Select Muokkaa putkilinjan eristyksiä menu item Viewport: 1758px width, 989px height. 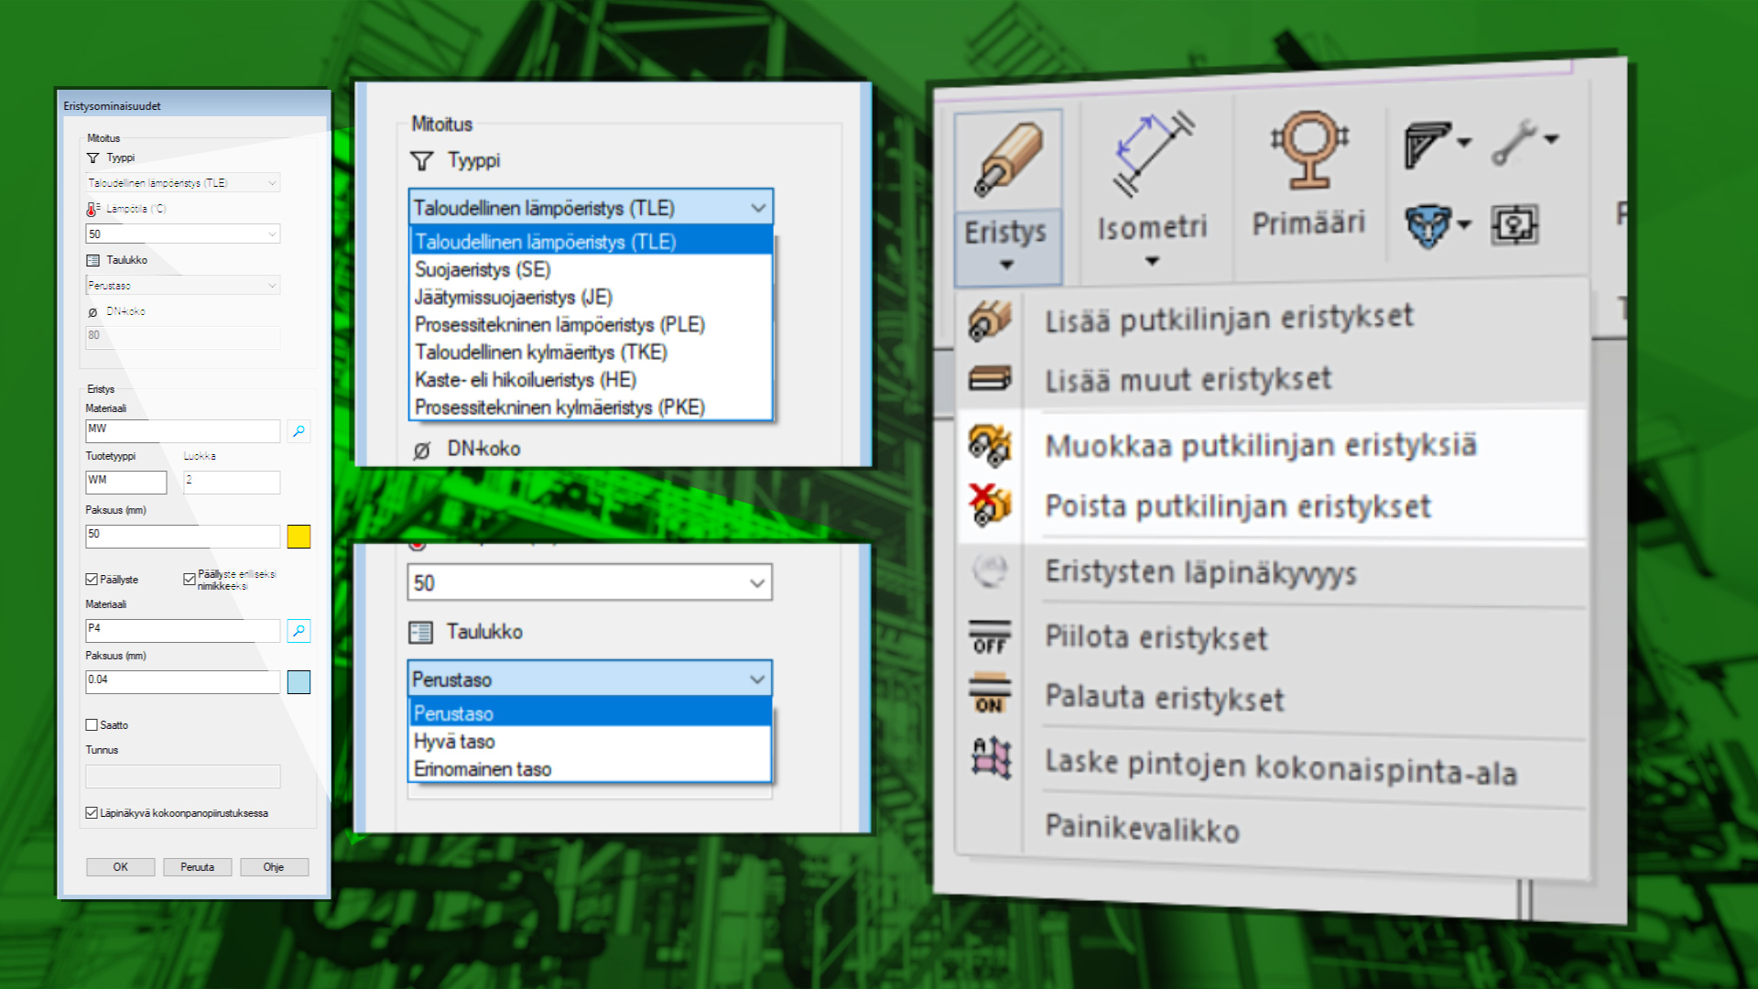tap(1260, 446)
